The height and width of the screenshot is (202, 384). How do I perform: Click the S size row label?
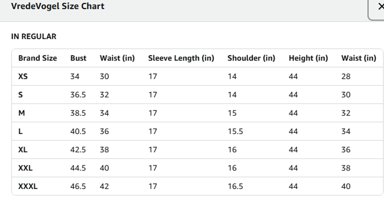tap(21, 95)
